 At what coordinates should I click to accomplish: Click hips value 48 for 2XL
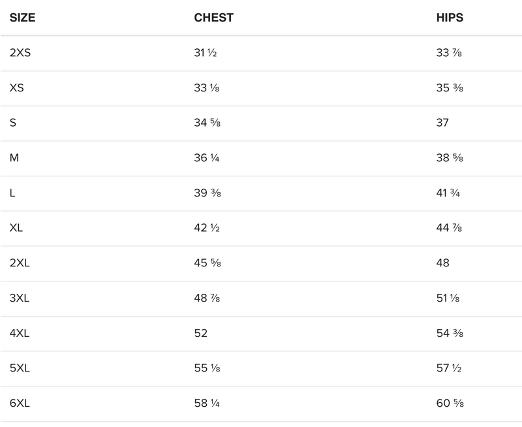click(442, 263)
